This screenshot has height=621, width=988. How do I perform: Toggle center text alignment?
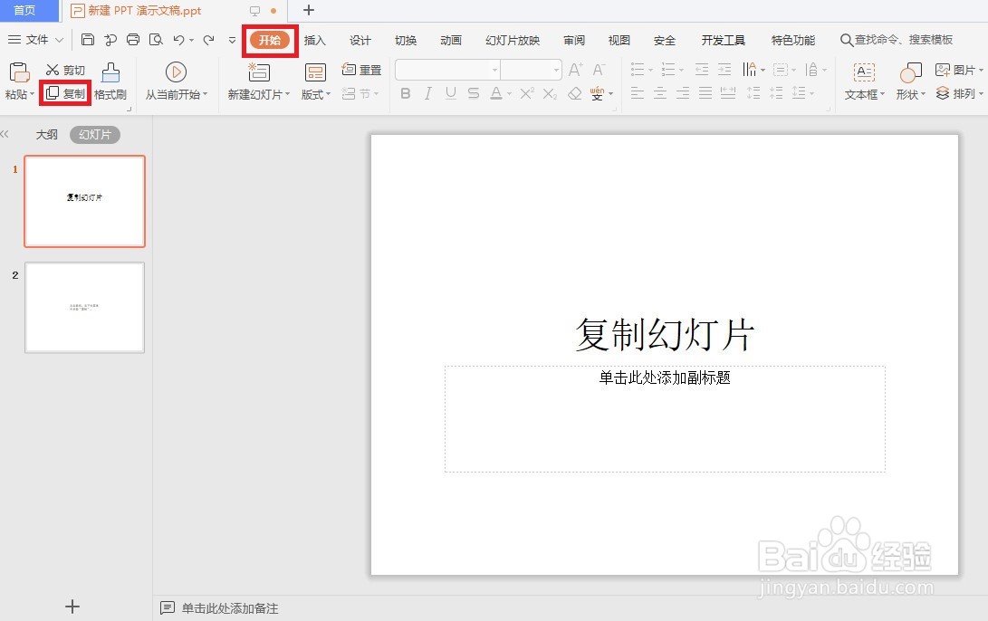click(660, 93)
